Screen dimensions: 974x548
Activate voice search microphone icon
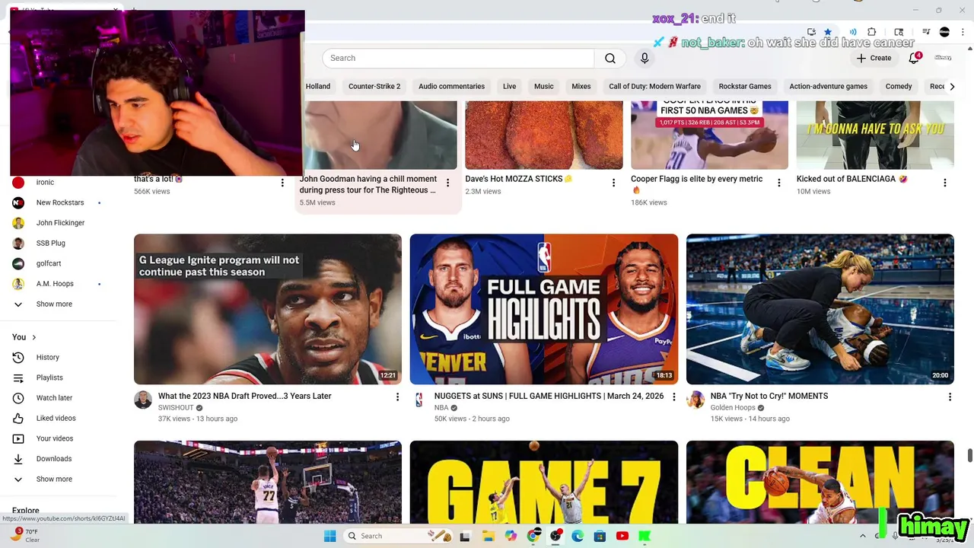click(x=645, y=59)
